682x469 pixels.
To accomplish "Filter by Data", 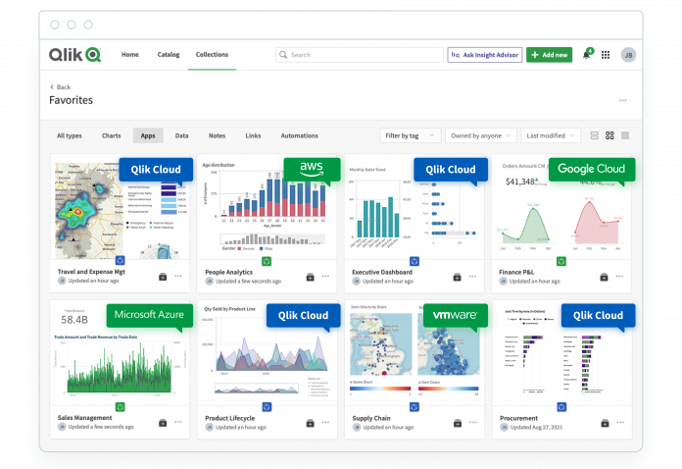I will pos(182,135).
